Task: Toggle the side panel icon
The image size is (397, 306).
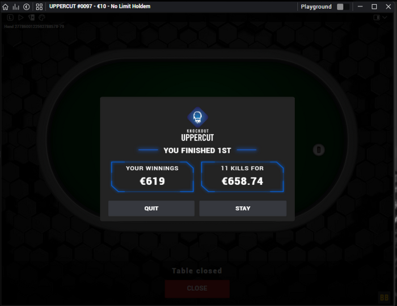Action: pos(377,17)
